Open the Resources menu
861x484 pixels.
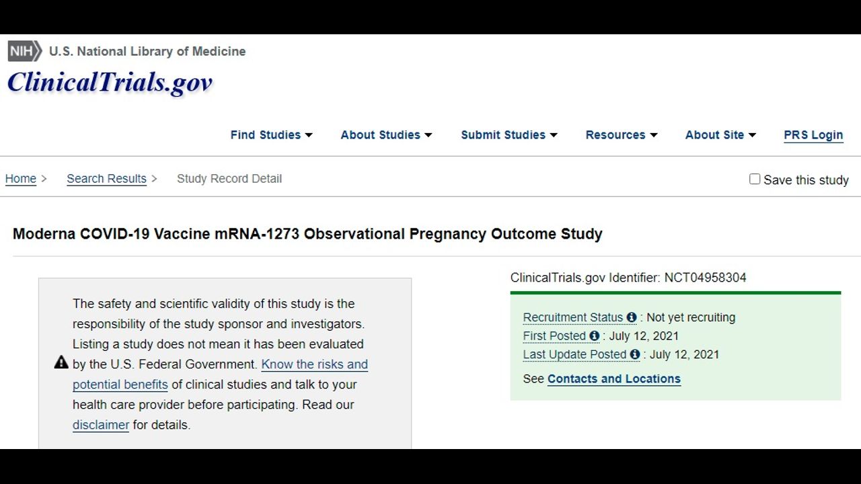coord(621,135)
